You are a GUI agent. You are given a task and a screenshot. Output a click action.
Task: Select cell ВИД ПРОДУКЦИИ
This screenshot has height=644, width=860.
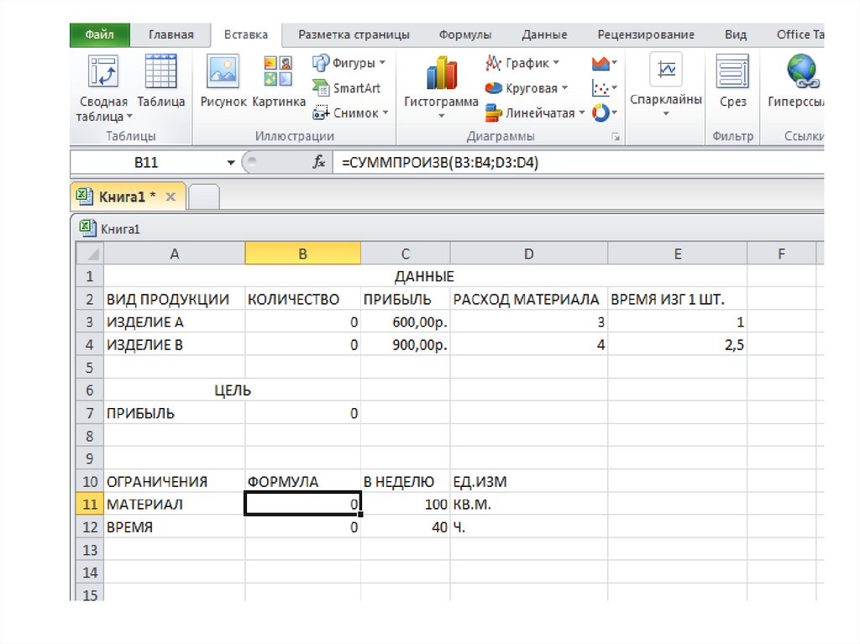(175, 299)
